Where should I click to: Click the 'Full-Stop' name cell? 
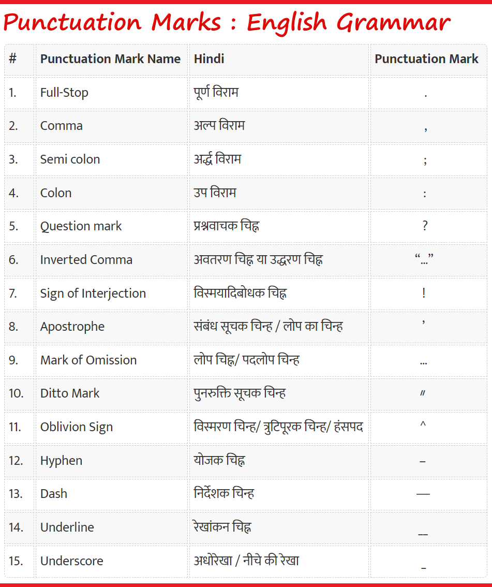click(64, 93)
